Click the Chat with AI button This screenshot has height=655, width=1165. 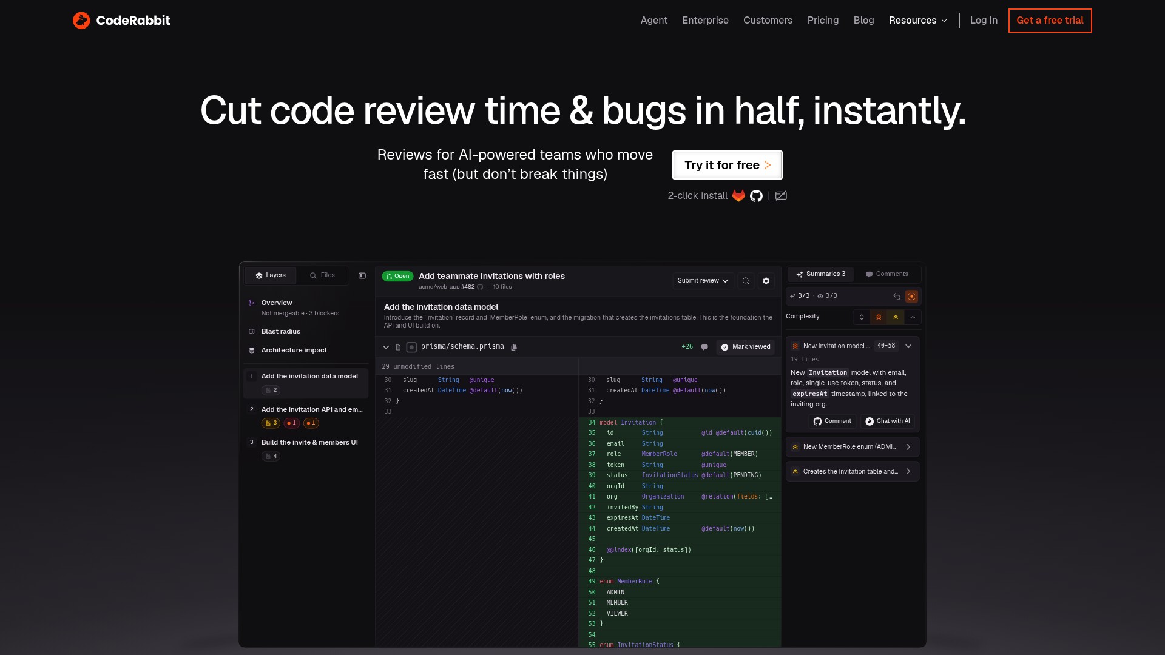[x=887, y=421]
